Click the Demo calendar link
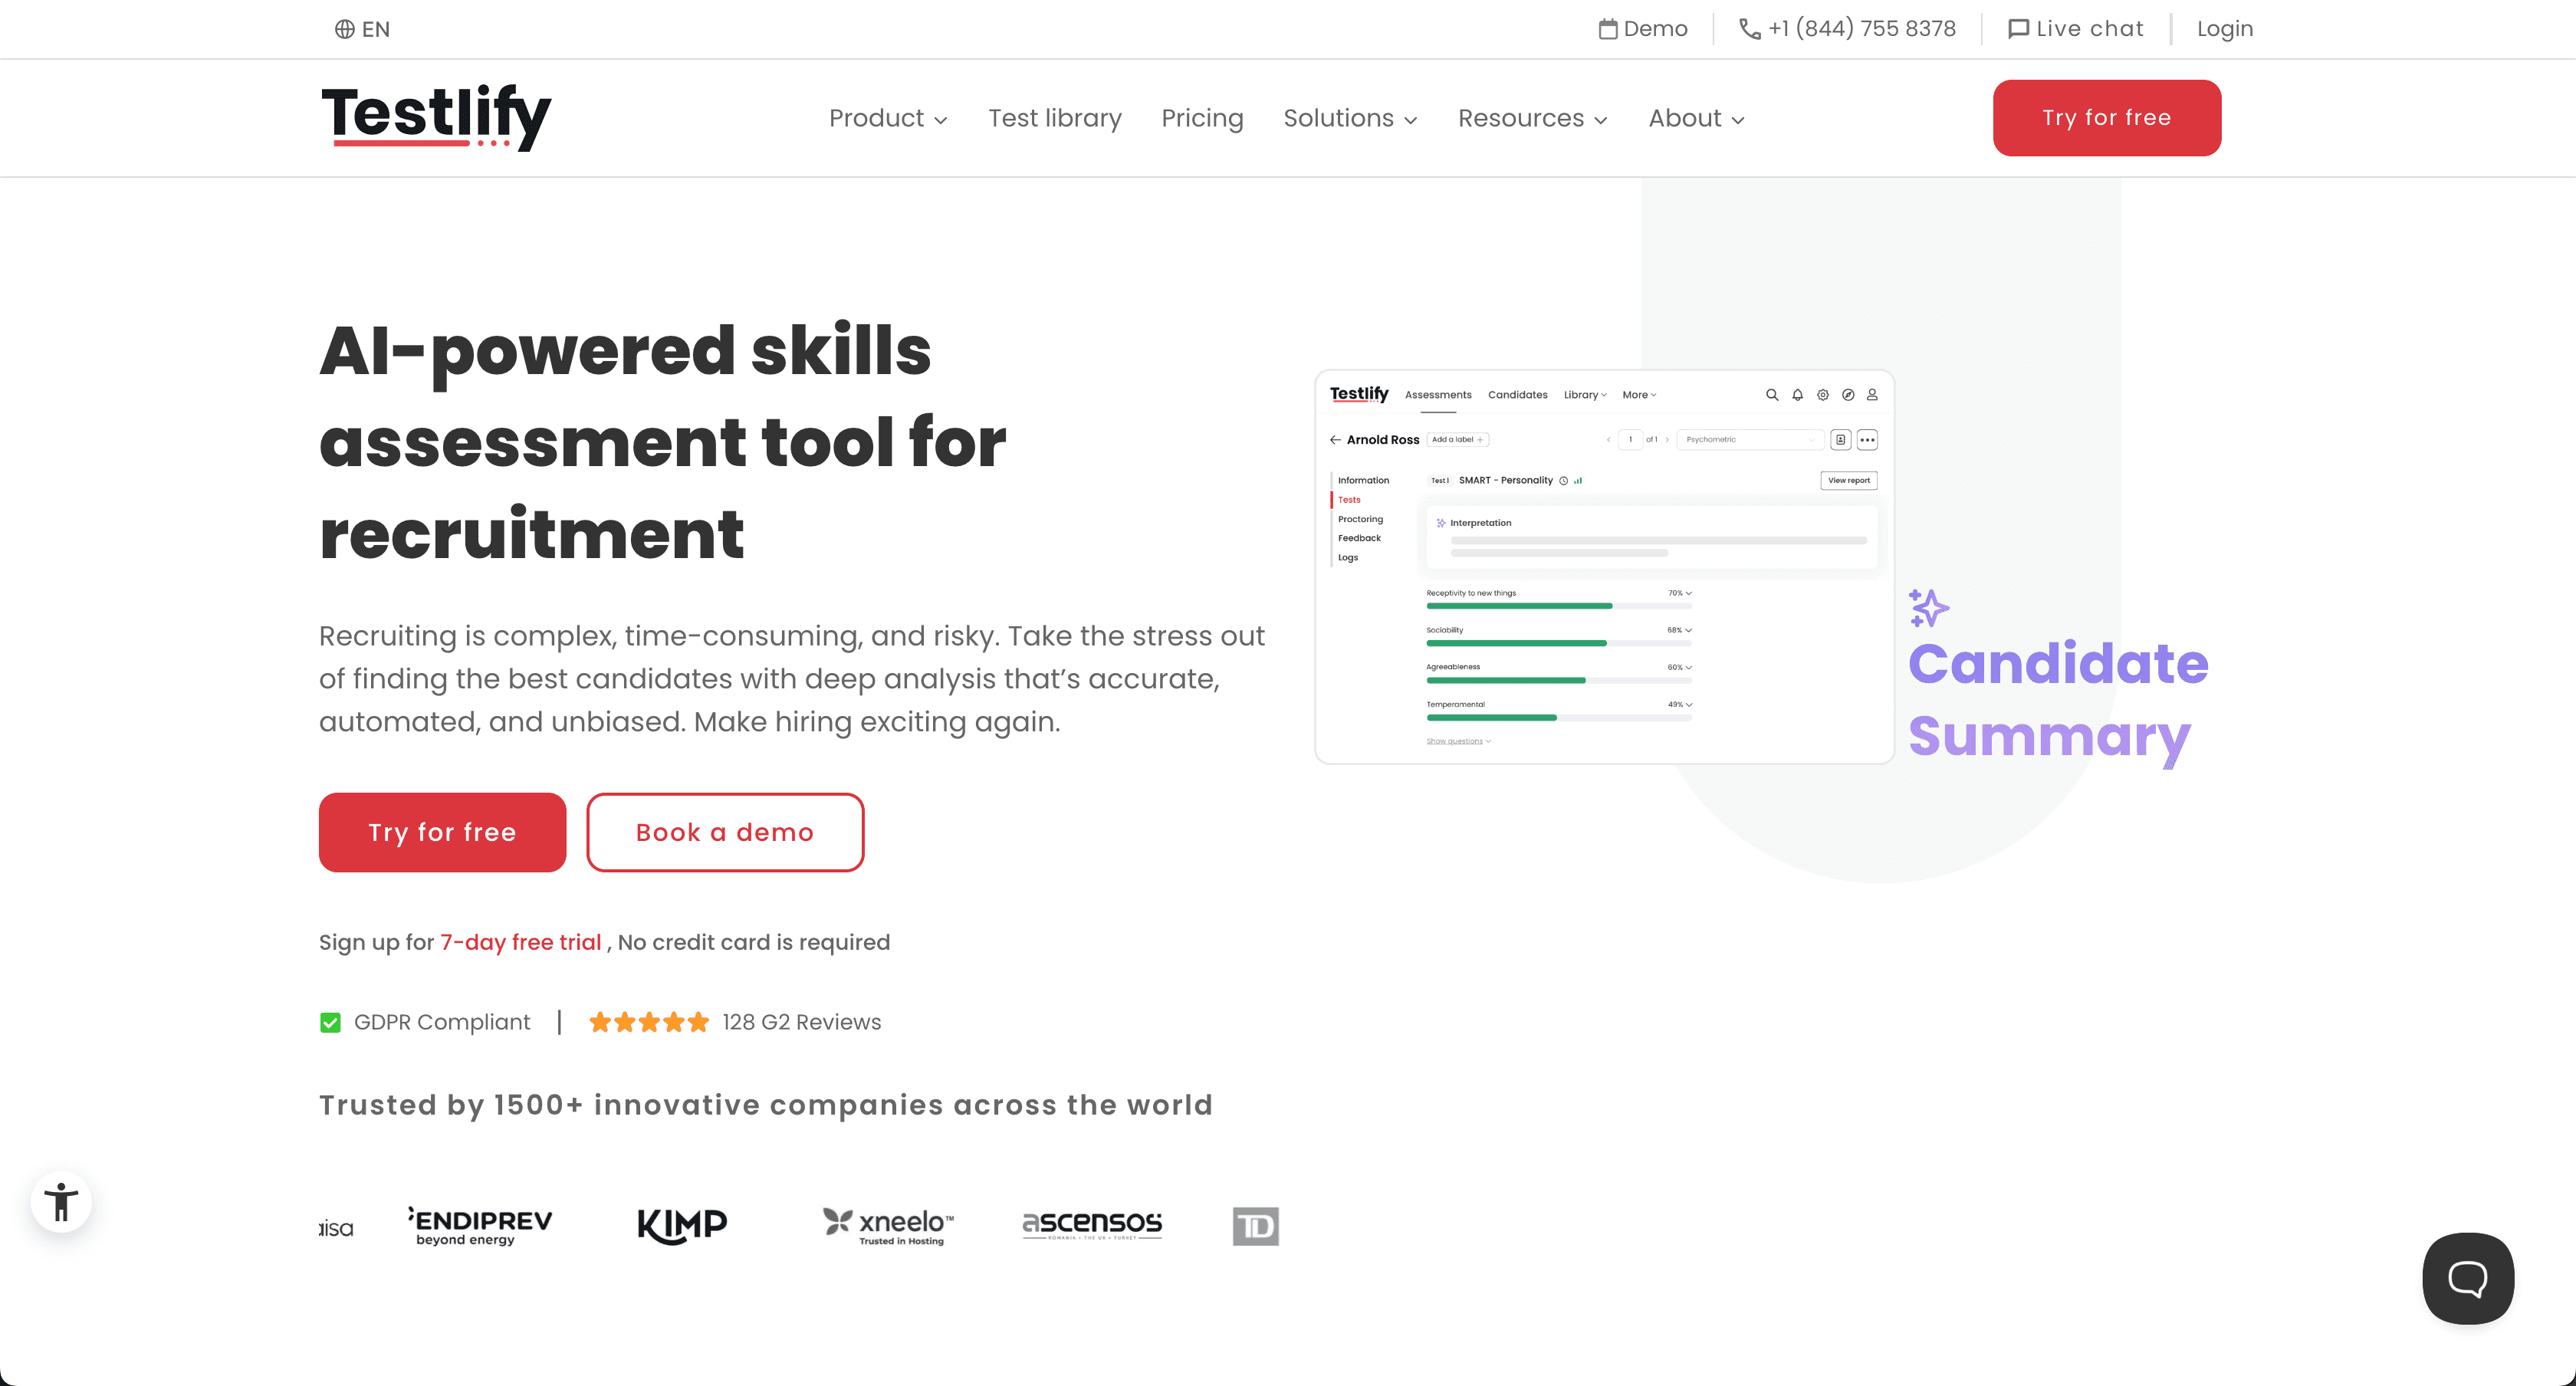 (x=1643, y=29)
